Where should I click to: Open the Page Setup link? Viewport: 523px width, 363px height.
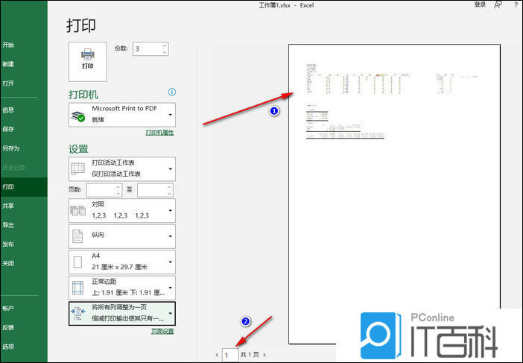[162, 331]
